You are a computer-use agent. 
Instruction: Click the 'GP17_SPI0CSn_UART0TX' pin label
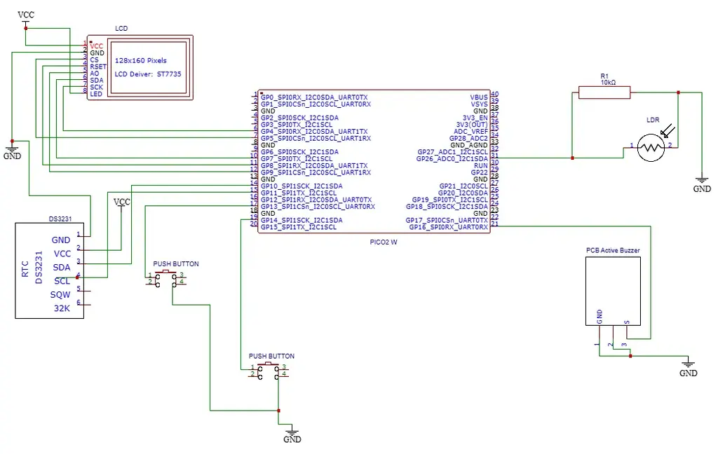(x=447, y=220)
